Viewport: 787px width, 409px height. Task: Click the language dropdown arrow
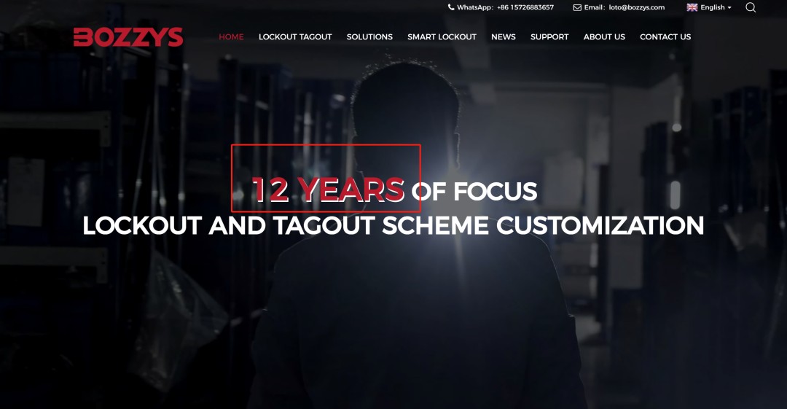(x=729, y=8)
